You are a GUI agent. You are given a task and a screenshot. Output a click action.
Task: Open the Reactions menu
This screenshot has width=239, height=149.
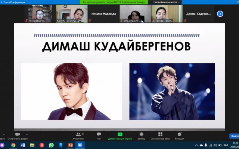coord(179,134)
